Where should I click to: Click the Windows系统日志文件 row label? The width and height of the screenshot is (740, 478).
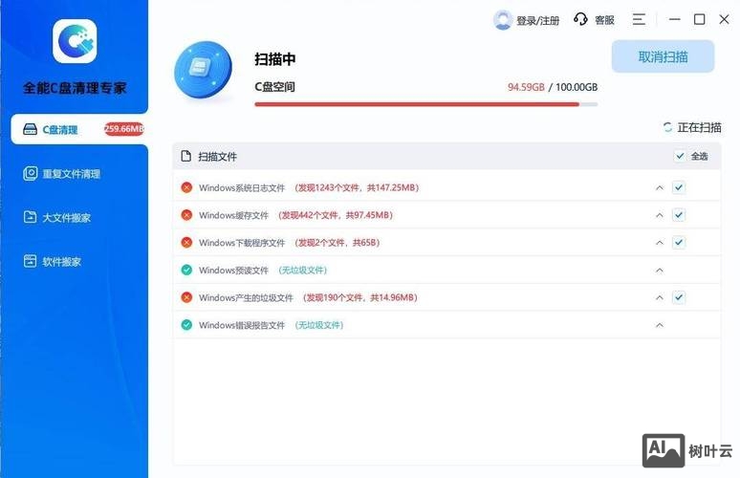[242, 187]
